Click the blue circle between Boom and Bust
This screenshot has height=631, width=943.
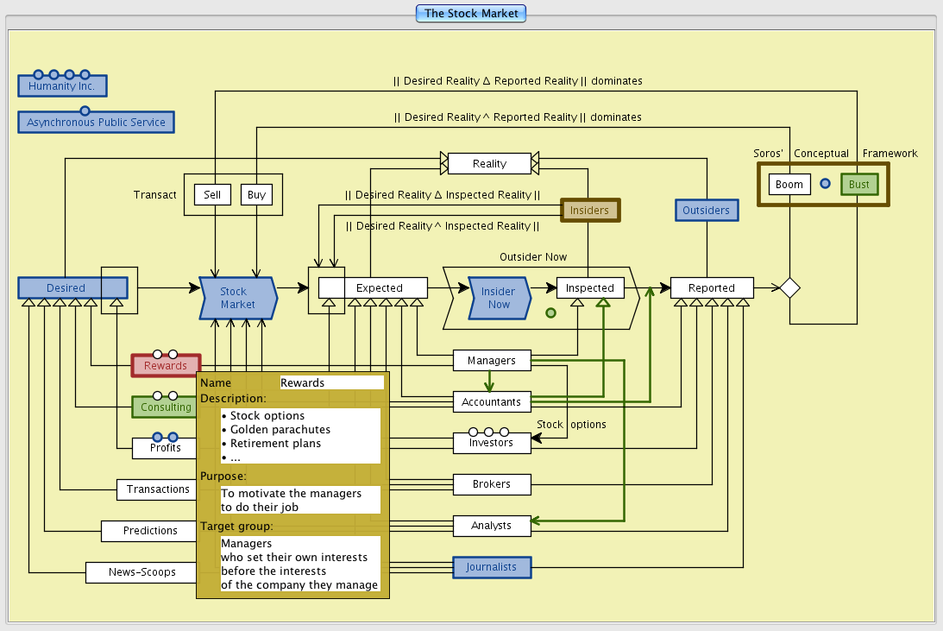click(825, 184)
